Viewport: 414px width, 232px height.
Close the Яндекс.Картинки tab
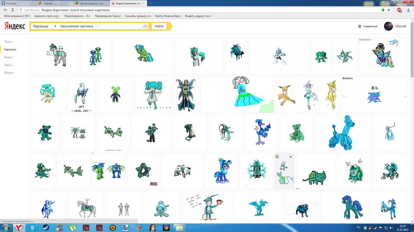click(x=144, y=3)
